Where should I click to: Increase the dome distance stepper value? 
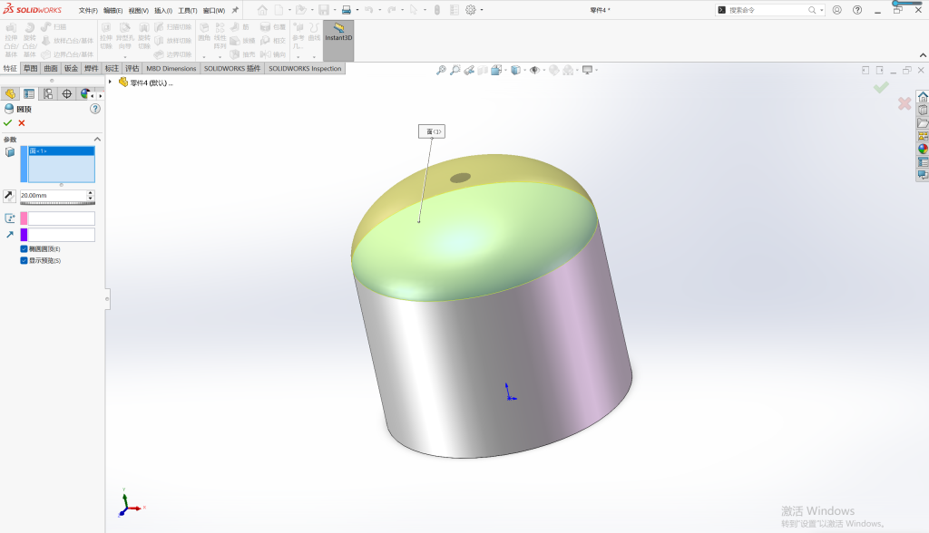pyautogui.click(x=91, y=192)
